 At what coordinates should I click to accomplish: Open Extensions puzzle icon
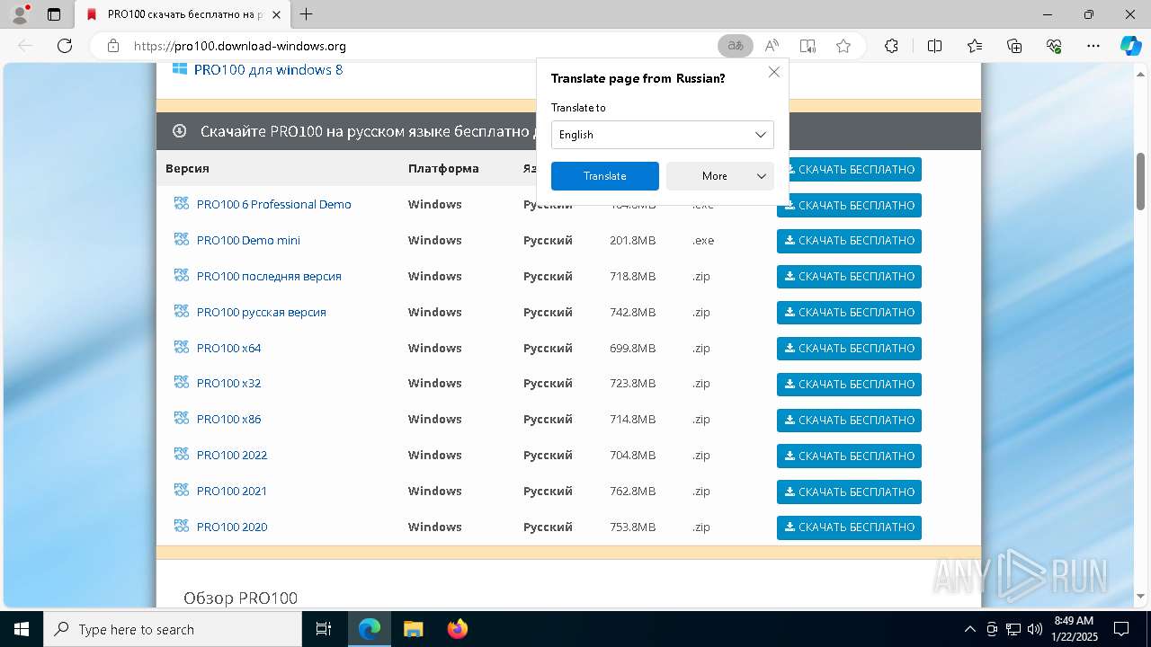891,46
